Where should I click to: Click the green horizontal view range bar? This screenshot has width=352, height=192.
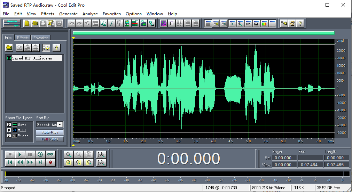pos(204,33)
